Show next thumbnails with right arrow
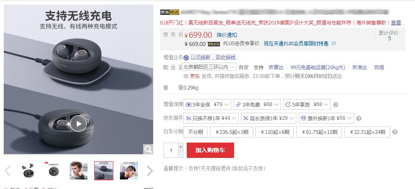The height and width of the screenshot is (189, 415). click(150, 171)
